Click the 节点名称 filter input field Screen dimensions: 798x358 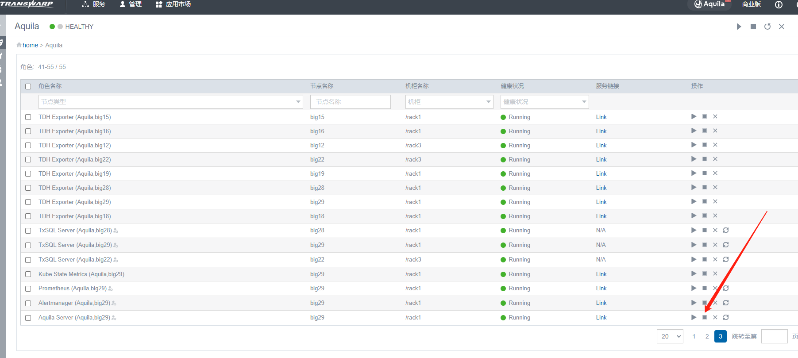pos(351,102)
